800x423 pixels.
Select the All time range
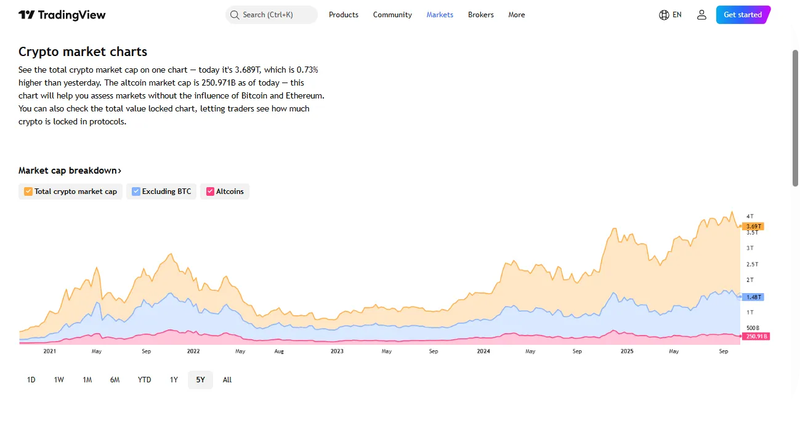pyautogui.click(x=227, y=380)
